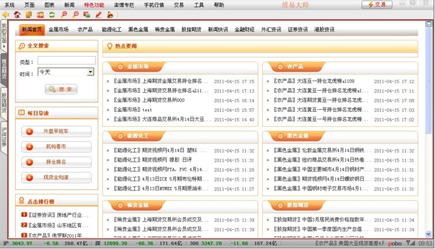Click the magnifier icon beside the refresh icon
This screenshot has height=249, width=435.
click(x=64, y=14)
